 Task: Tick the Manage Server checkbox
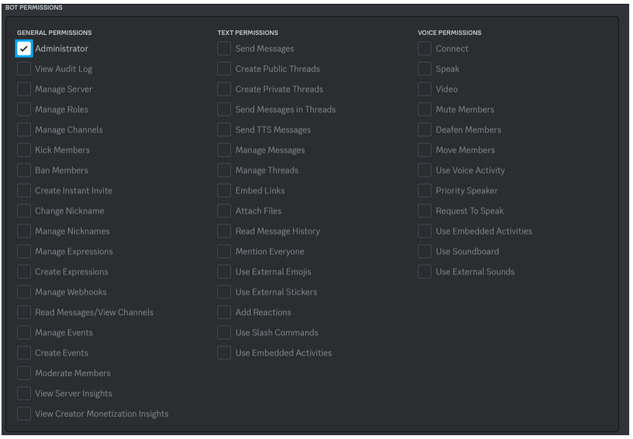click(x=24, y=89)
